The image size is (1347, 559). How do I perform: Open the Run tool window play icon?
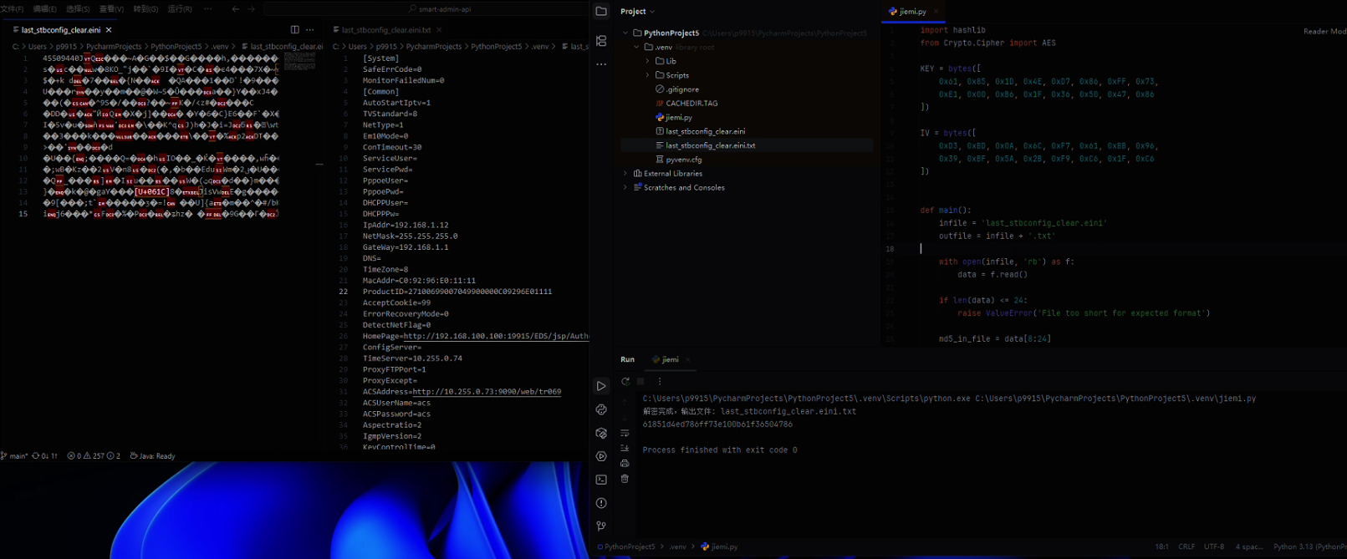[x=601, y=387]
